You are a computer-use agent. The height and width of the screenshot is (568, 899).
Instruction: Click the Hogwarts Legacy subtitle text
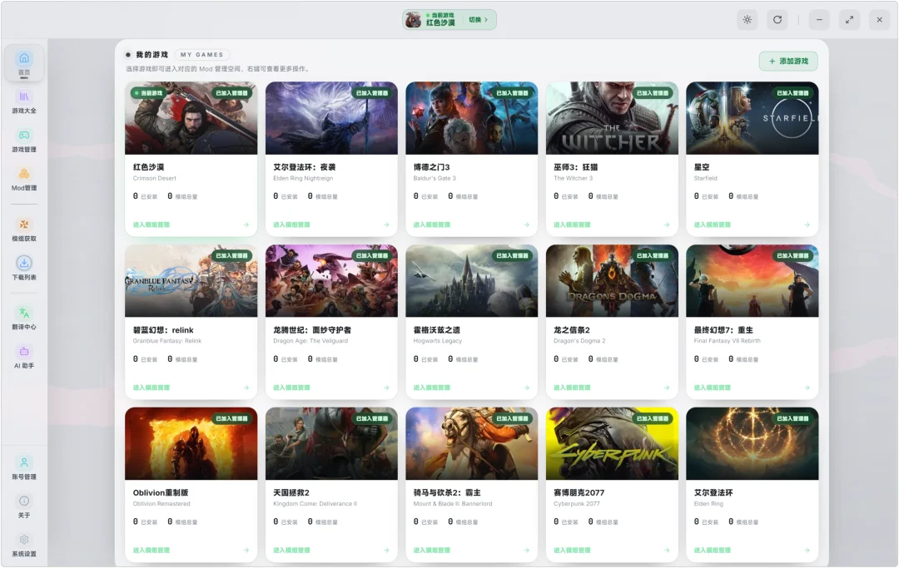(x=438, y=341)
